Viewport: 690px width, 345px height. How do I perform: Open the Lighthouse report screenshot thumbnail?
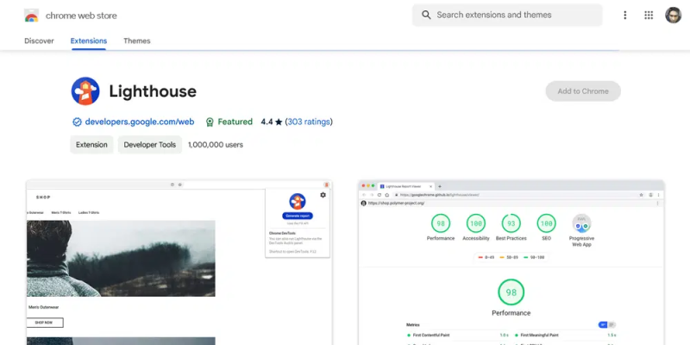tap(511, 262)
